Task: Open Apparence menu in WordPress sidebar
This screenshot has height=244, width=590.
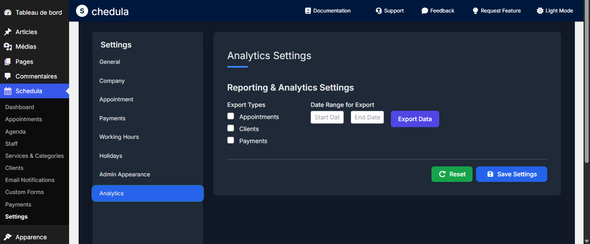Action: tap(35, 237)
